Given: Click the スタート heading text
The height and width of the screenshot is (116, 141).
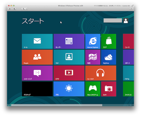Looking at the screenshot, I should tap(33, 21).
